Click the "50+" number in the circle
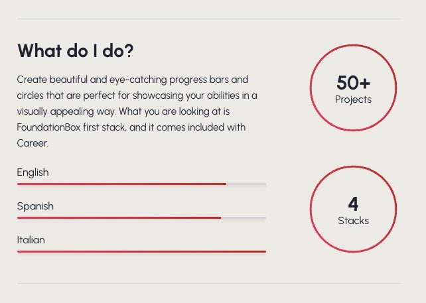This screenshot has width=426, height=303. pyautogui.click(x=353, y=83)
